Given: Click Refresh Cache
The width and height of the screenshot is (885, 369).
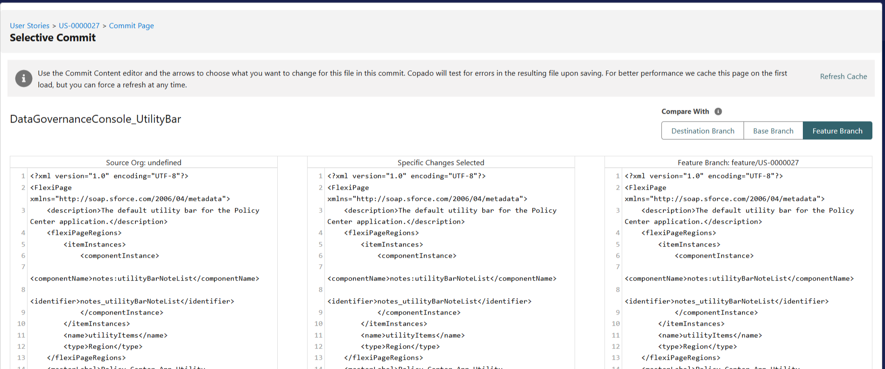Looking at the screenshot, I should pos(843,76).
